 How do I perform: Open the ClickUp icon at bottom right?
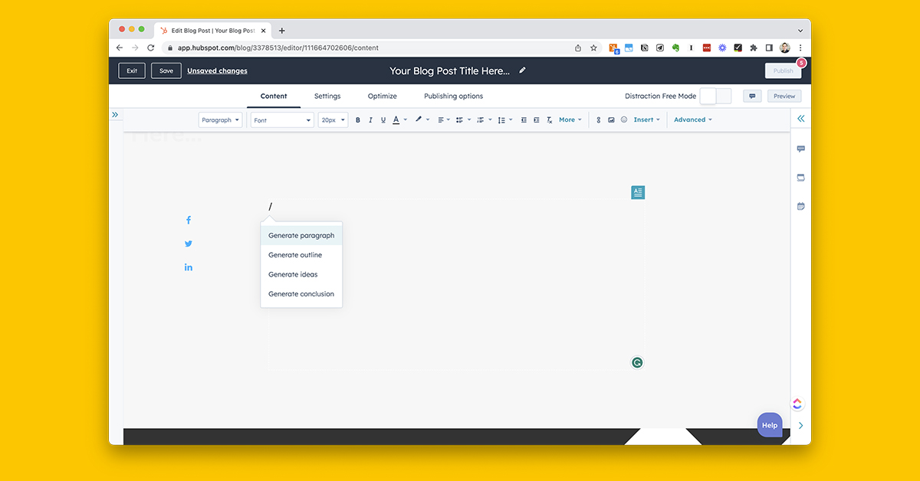797,404
